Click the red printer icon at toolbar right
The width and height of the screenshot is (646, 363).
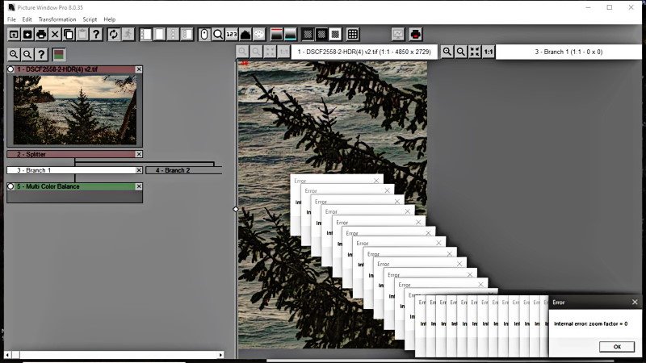[x=415, y=34]
